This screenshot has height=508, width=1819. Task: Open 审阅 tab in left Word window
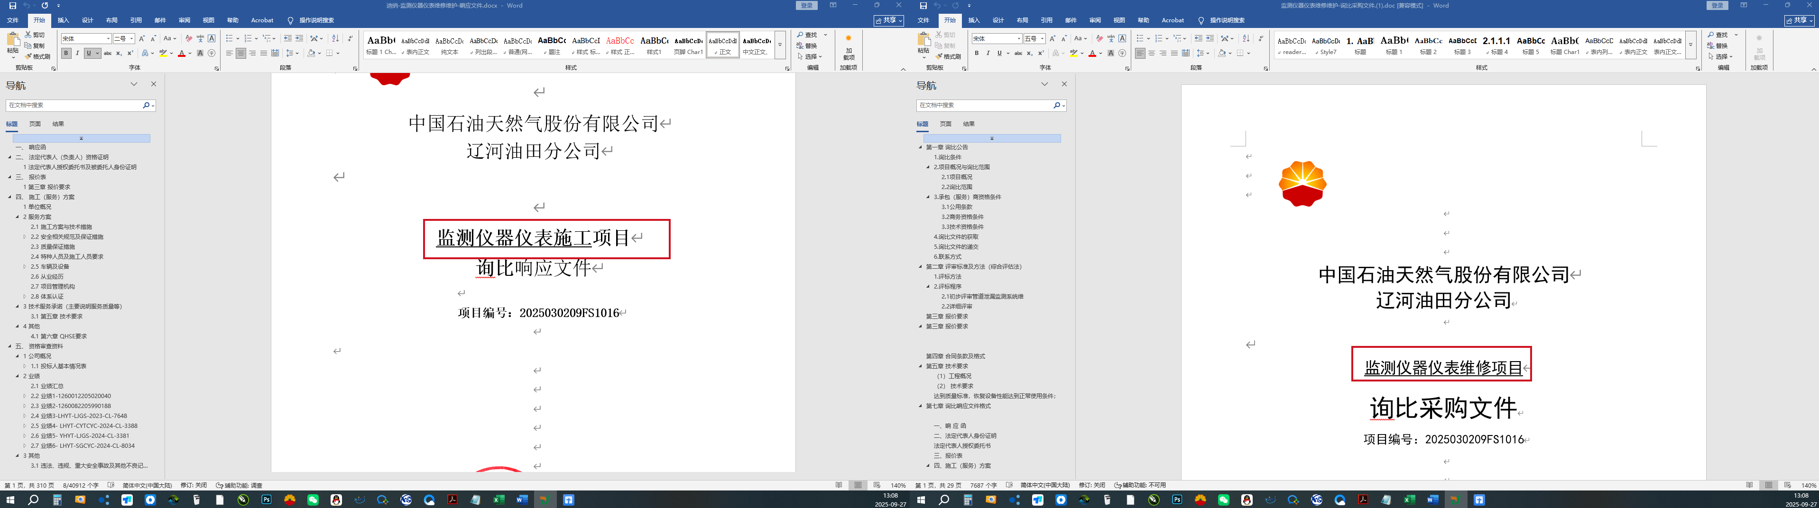pyautogui.click(x=185, y=20)
